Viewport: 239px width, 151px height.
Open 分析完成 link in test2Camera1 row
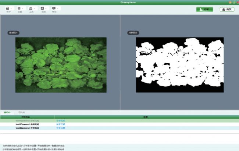pos(61,124)
